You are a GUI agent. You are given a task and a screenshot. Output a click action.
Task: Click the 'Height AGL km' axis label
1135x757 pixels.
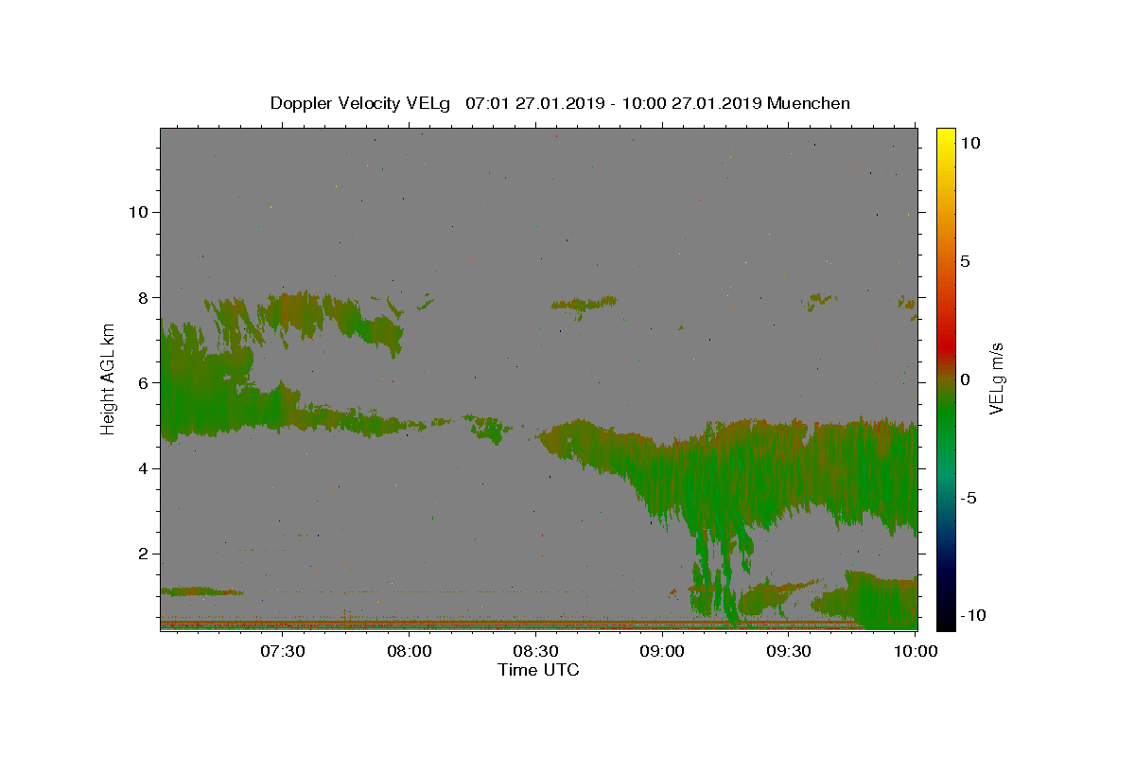pyautogui.click(x=108, y=378)
